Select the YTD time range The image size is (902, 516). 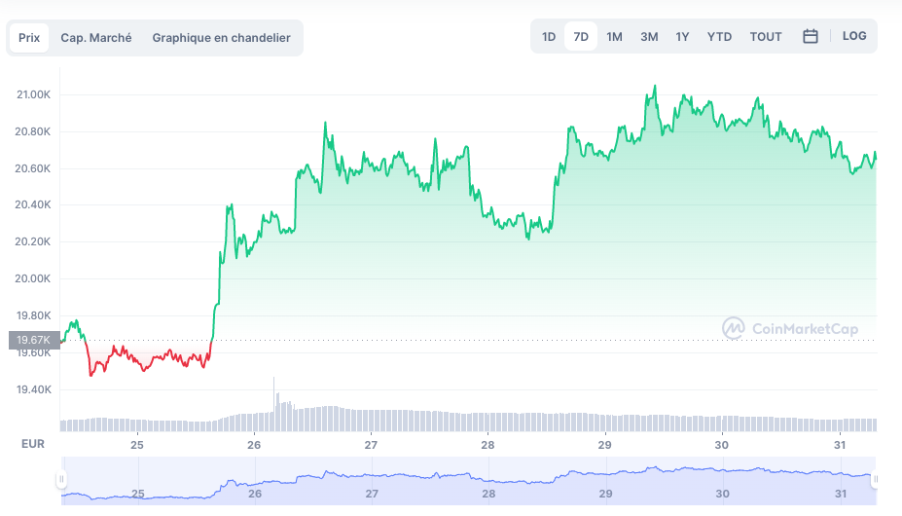tap(719, 37)
